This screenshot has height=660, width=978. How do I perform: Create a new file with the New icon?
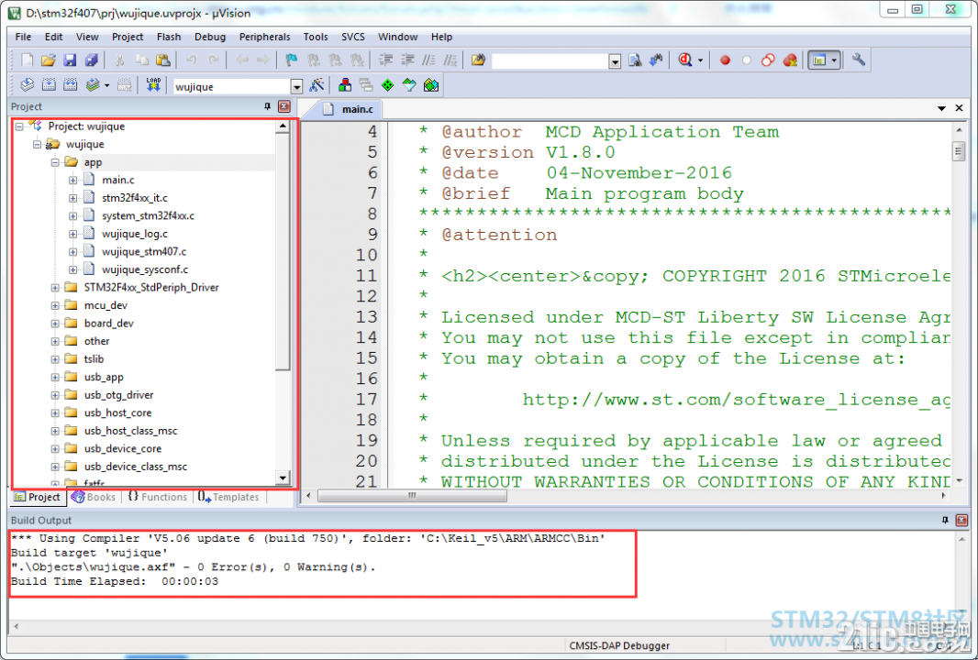27,60
